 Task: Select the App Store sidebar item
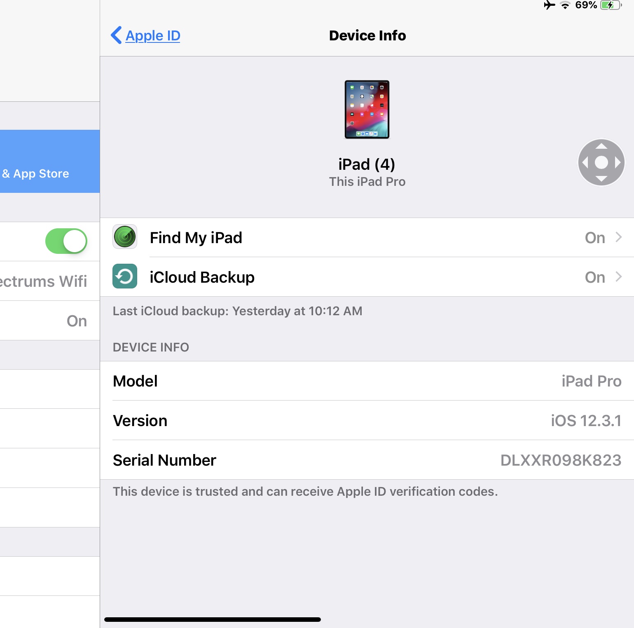(x=50, y=161)
